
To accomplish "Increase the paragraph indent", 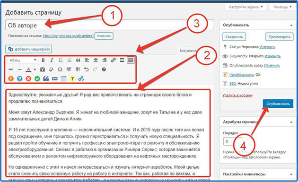I will [x=78, y=69].
